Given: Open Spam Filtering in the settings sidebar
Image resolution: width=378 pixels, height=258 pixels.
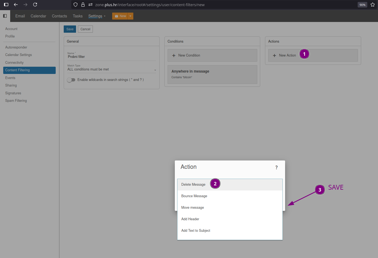Looking at the screenshot, I should (x=16, y=101).
